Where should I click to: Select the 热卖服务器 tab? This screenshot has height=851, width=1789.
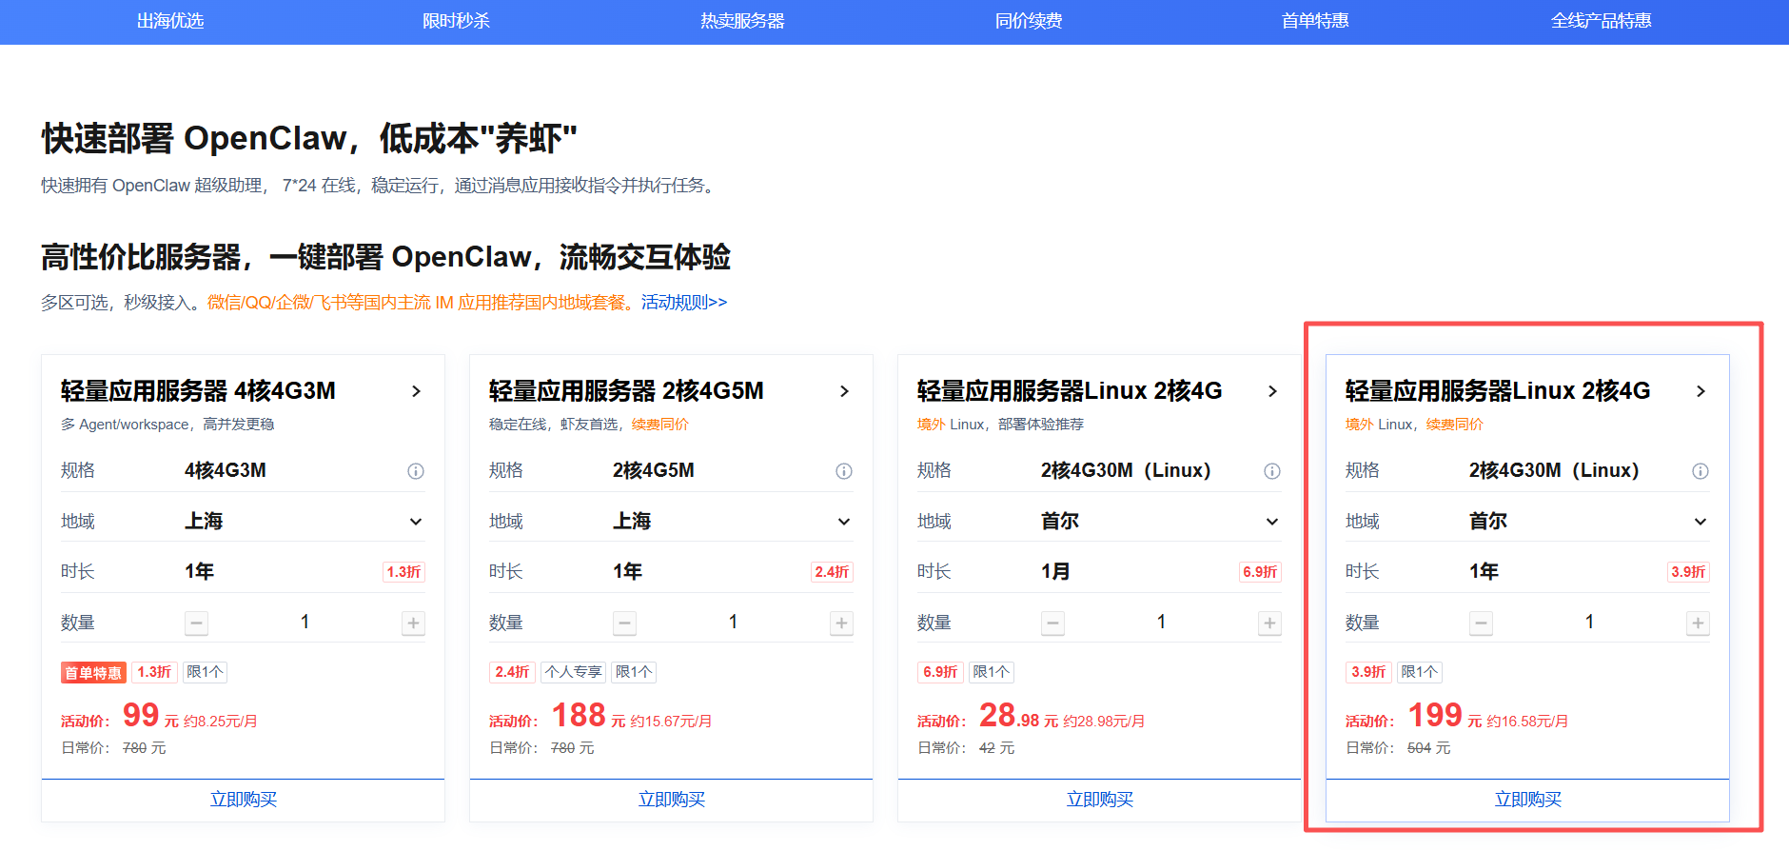(x=742, y=21)
